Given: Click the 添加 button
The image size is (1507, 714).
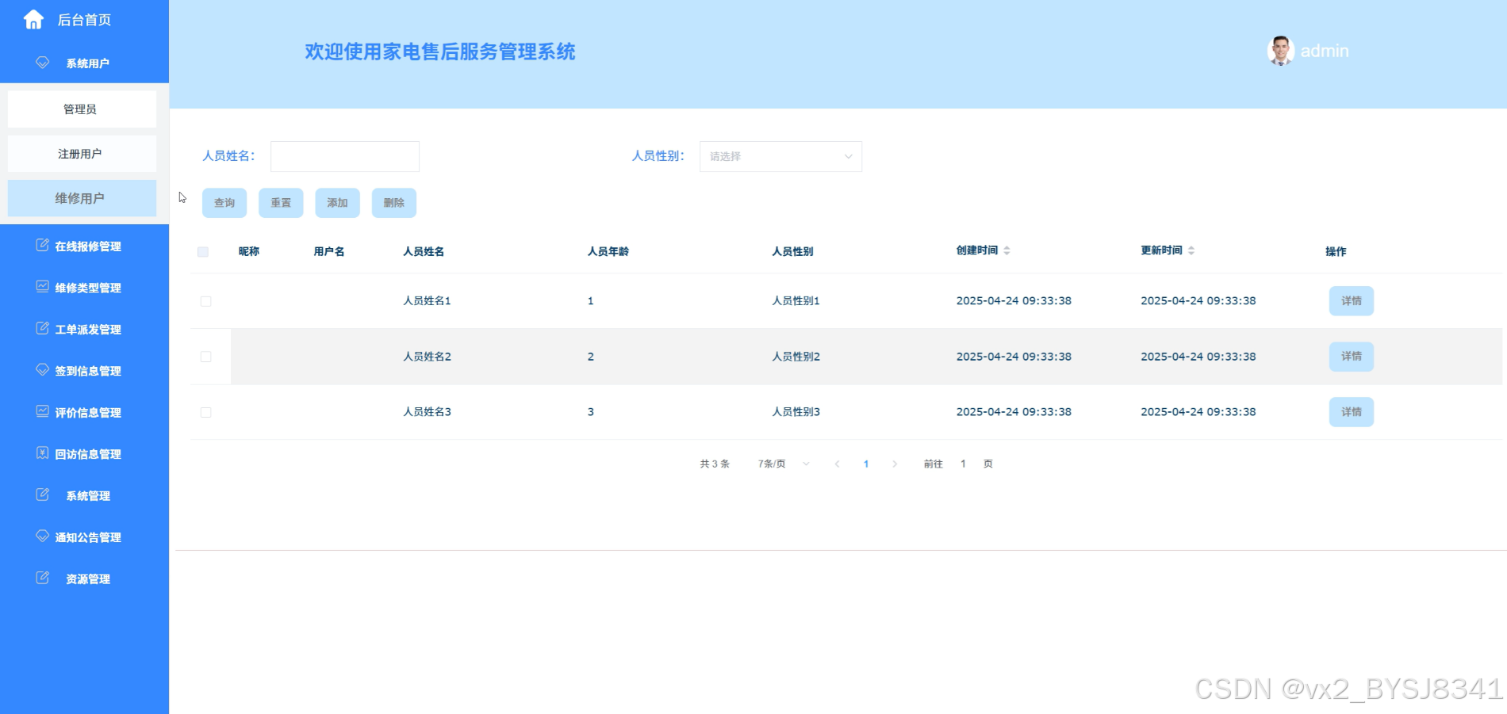Looking at the screenshot, I should pyautogui.click(x=337, y=203).
